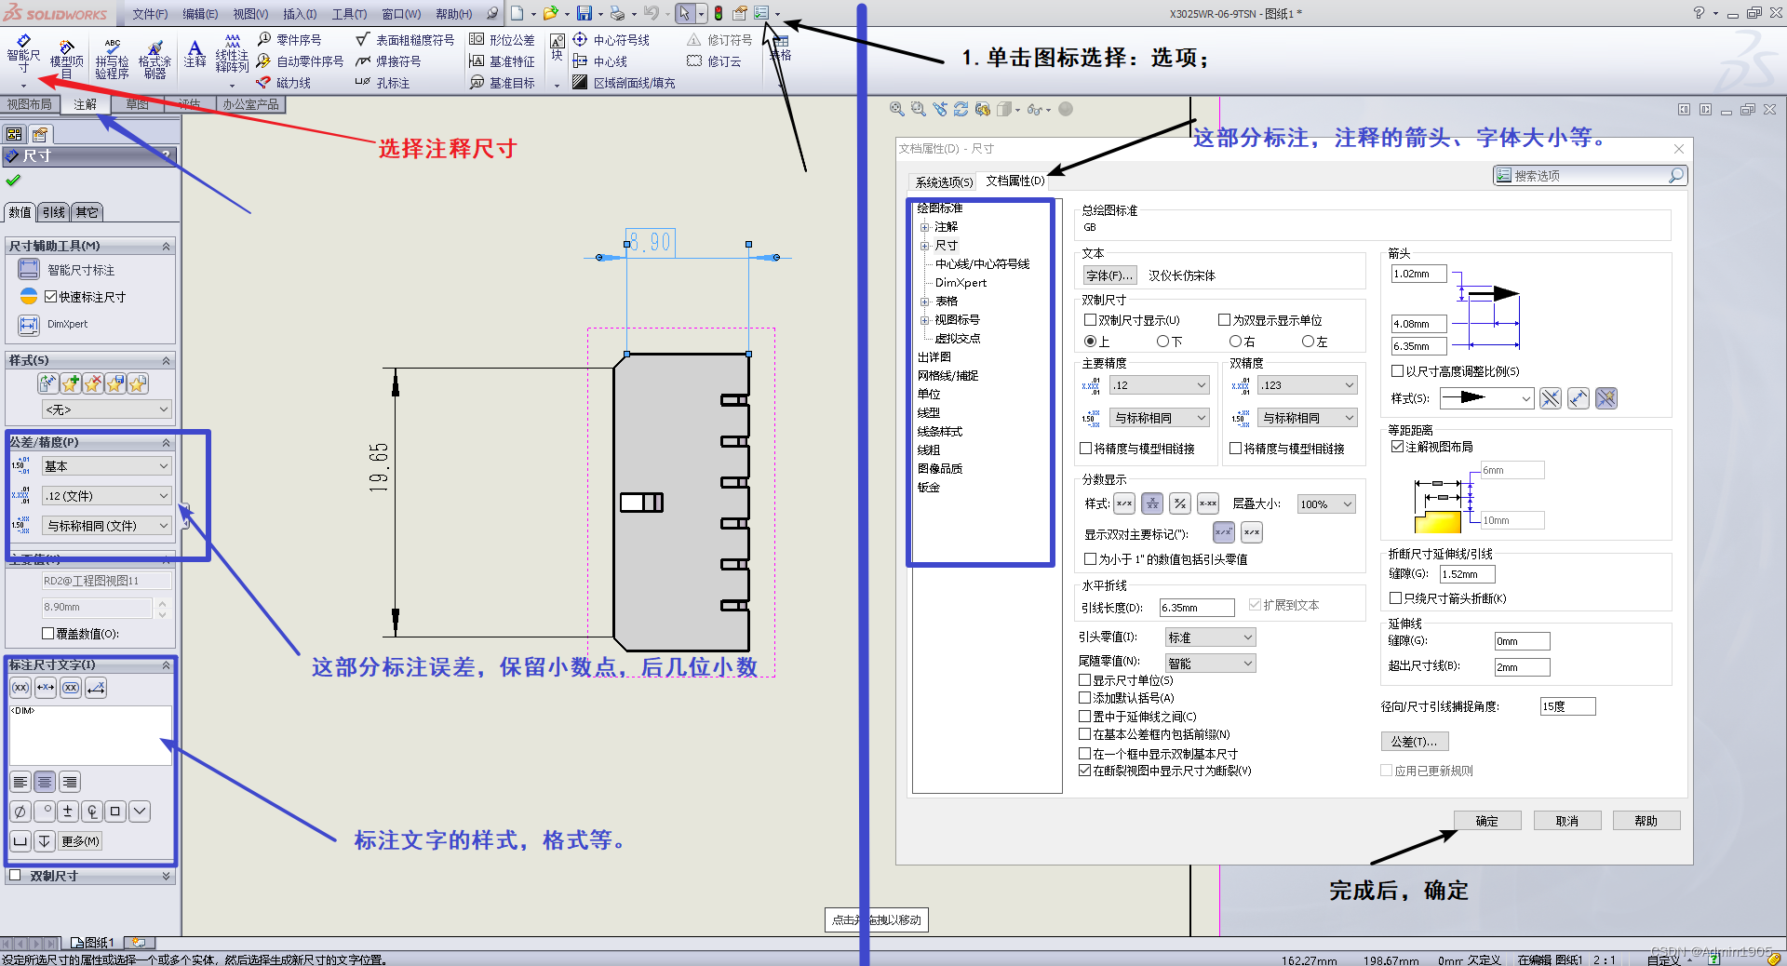The image size is (1787, 966).
Task: Open arrow 样式 dropdown
Action: click(1486, 397)
